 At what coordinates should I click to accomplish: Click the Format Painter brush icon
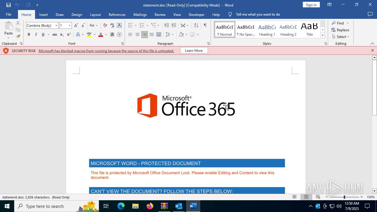pos(18,37)
